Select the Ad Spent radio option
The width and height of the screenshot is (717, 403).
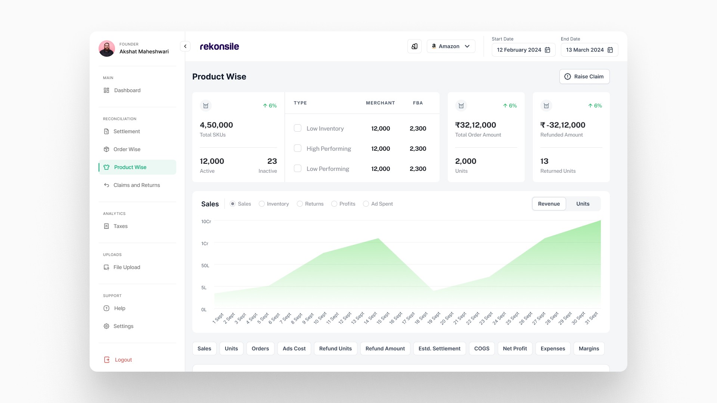point(366,204)
